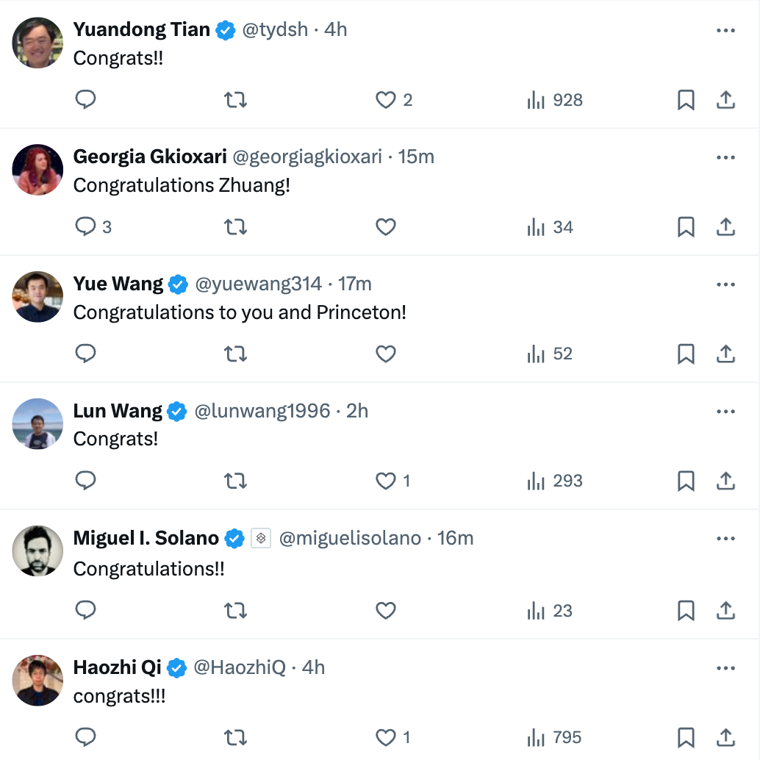Open more options menu on Yue Wang's tweet
The height and width of the screenshot is (760, 760).
[725, 284]
